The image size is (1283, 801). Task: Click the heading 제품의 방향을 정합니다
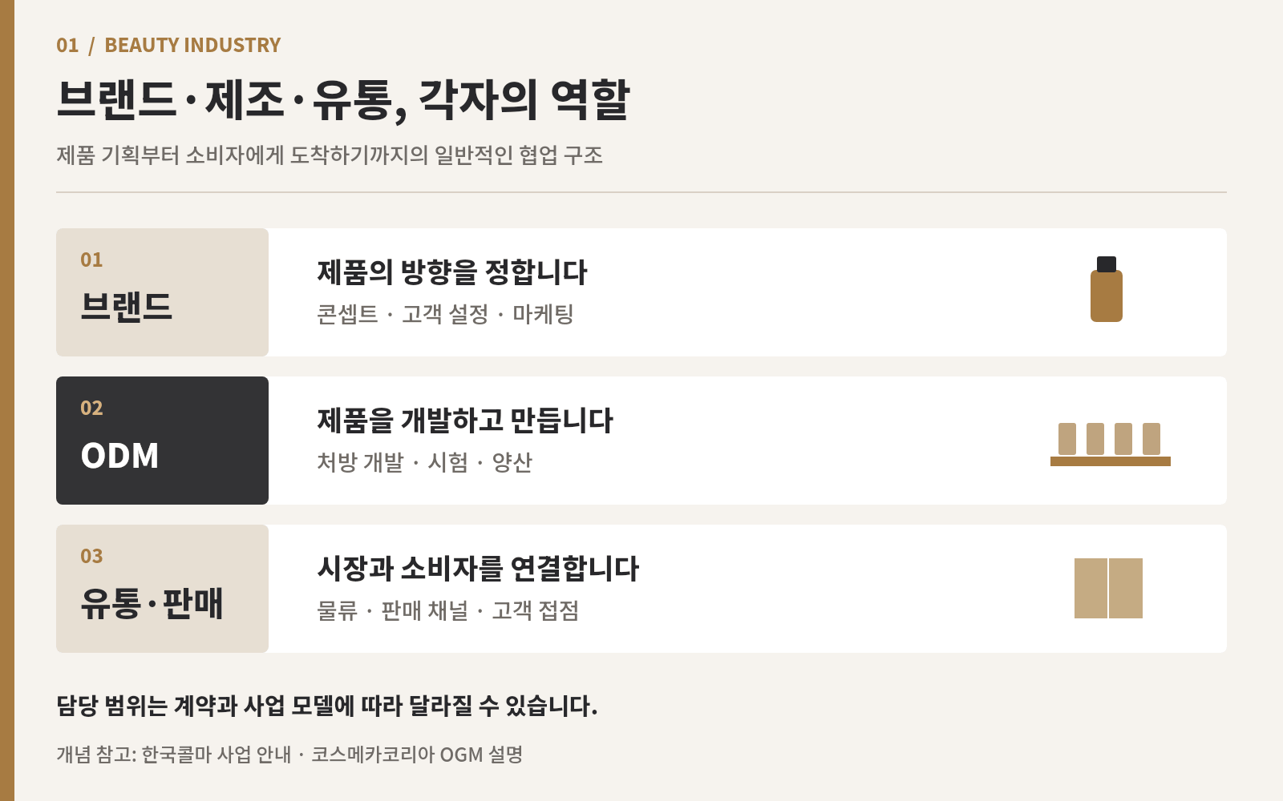[x=452, y=272]
